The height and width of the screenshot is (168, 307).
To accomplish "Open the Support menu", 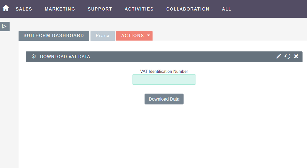I will 100,9.
